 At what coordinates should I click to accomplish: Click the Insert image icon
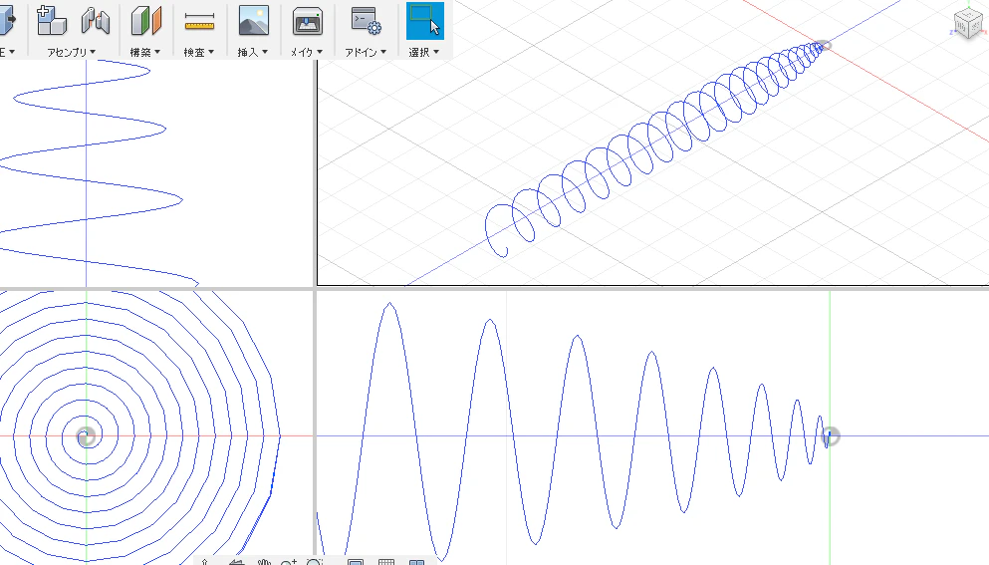pos(254,21)
